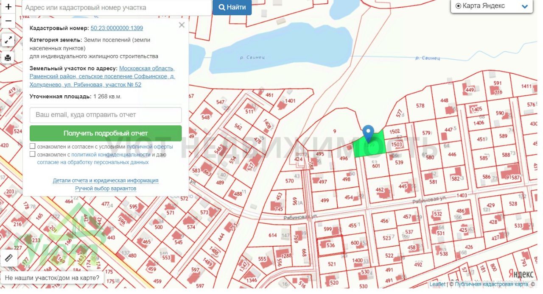This screenshot has height=294, width=543.
Task: Open Детали отчета и юридическая информация
Action: [106, 180]
